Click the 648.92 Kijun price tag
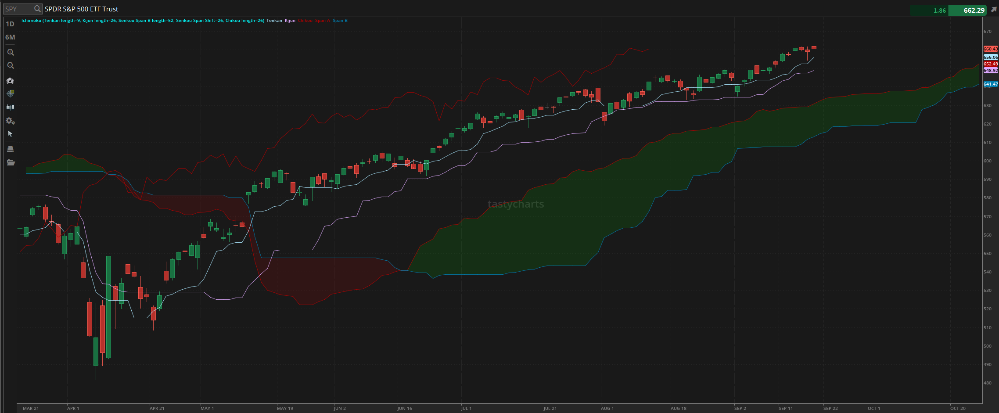Image resolution: width=999 pixels, height=413 pixels. pyautogui.click(x=991, y=70)
